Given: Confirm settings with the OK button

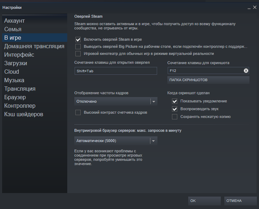Looking at the screenshot, I should (x=204, y=201).
